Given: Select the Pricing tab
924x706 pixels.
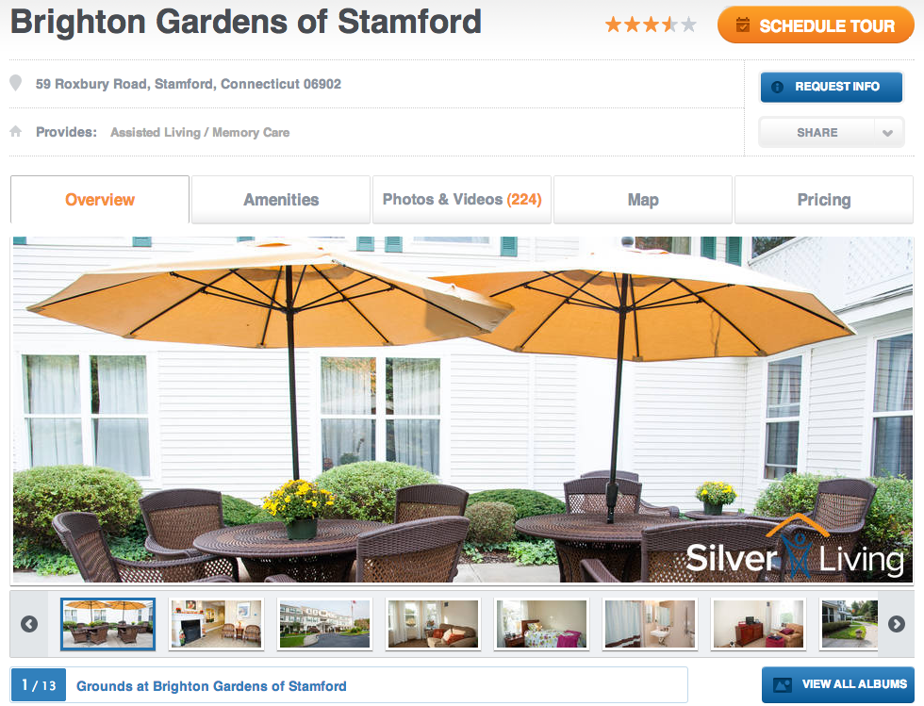Looking at the screenshot, I should 824,200.
